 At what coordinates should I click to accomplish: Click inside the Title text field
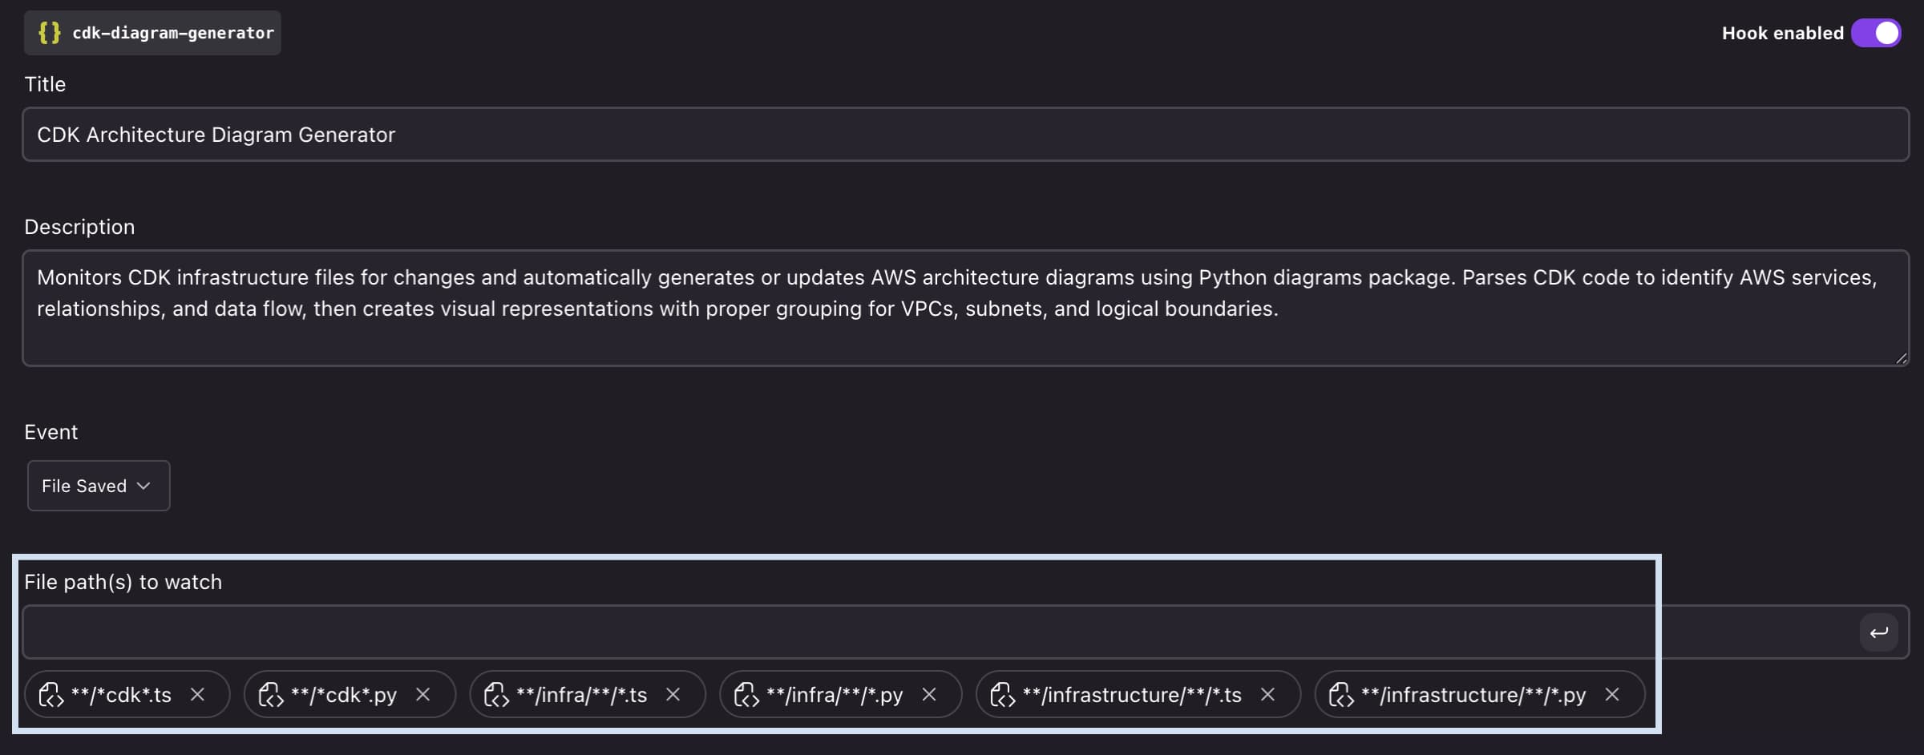[962, 134]
